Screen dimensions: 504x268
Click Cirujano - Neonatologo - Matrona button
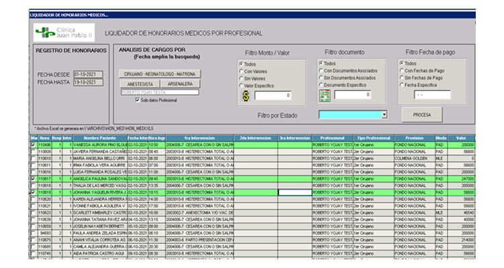click(x=160, y=74)
